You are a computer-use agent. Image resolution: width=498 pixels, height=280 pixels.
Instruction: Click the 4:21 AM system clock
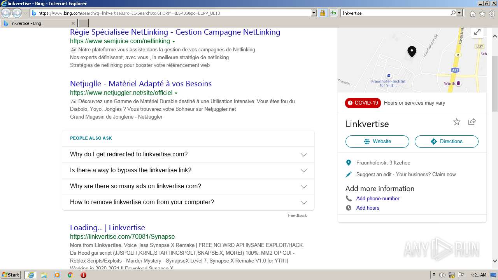(x=478, y=275)
